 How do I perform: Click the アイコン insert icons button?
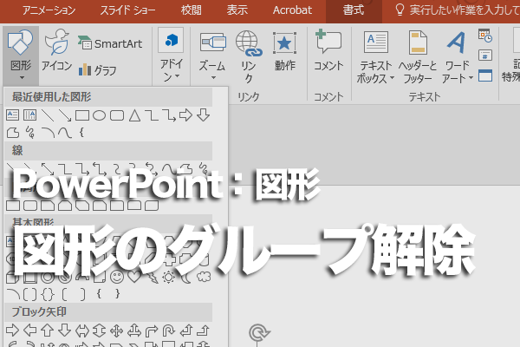[x=56, y=50]
